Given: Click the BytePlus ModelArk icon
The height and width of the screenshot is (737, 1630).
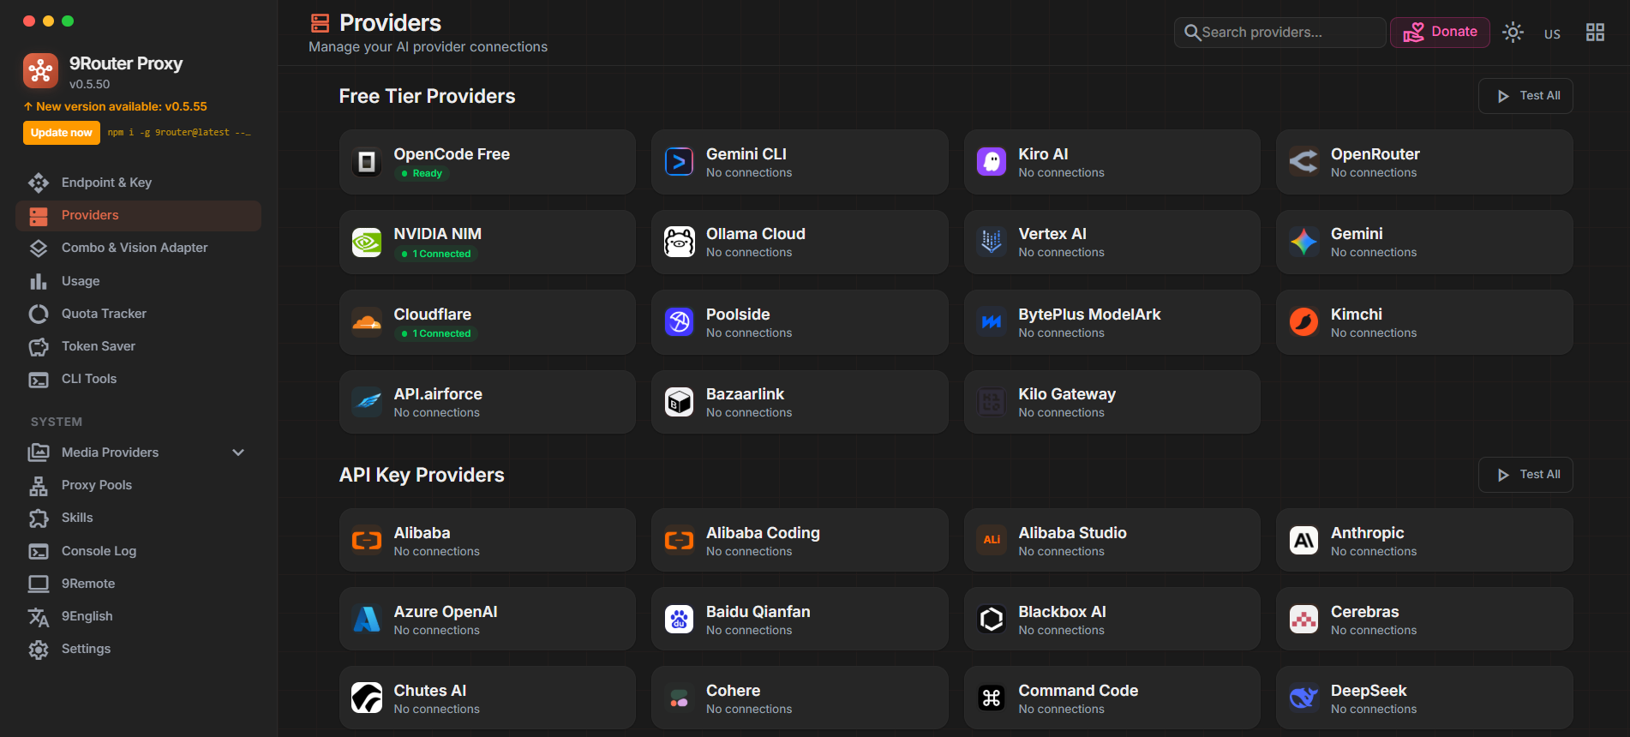Looking at the screenshot, I should click(x=992, y=322).
